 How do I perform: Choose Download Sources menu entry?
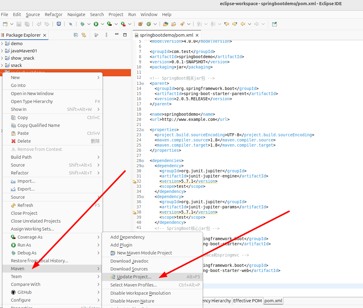pyautogui.click(x=152, y=269)
